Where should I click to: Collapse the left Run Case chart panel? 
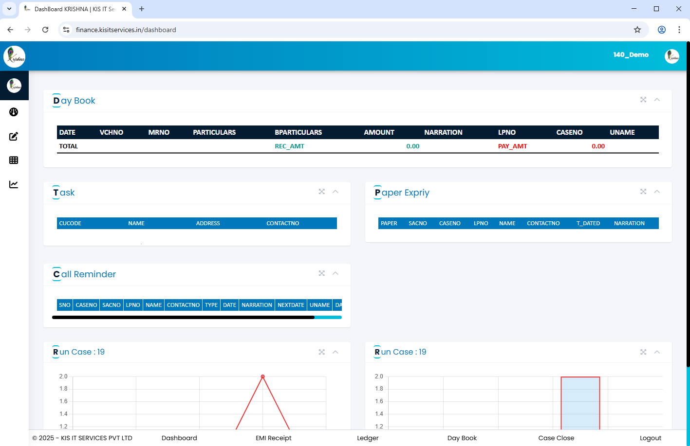[x=336, y=352]
